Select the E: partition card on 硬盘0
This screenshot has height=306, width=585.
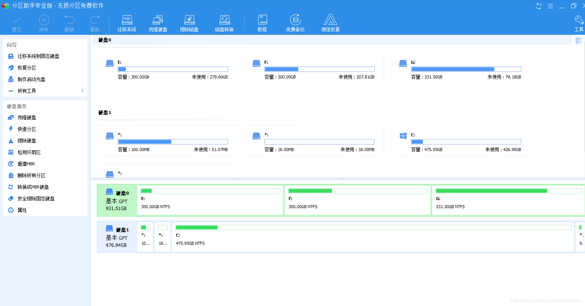point(168,68)
